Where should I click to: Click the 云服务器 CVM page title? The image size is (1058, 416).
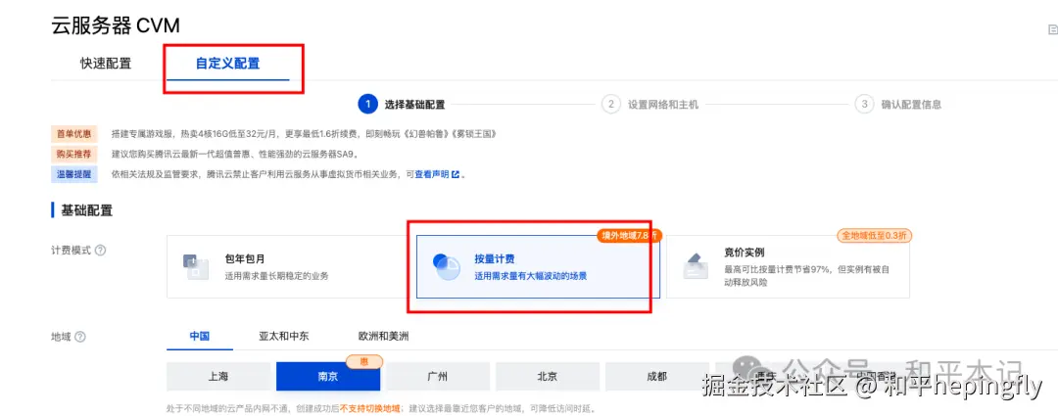pos(116,24)
